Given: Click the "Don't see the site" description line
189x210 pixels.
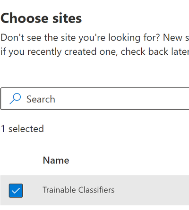Looking at the screenshot, I should [x=95, y=38].
